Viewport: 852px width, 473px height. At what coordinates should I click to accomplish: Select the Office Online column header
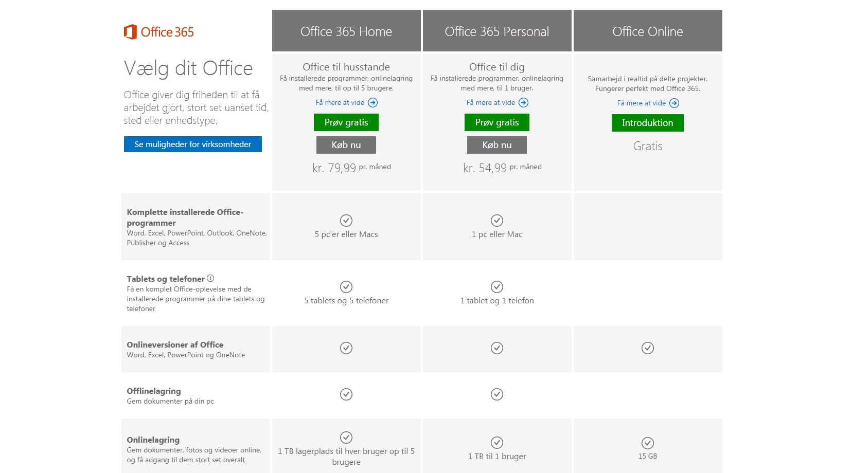click(648, 31)
